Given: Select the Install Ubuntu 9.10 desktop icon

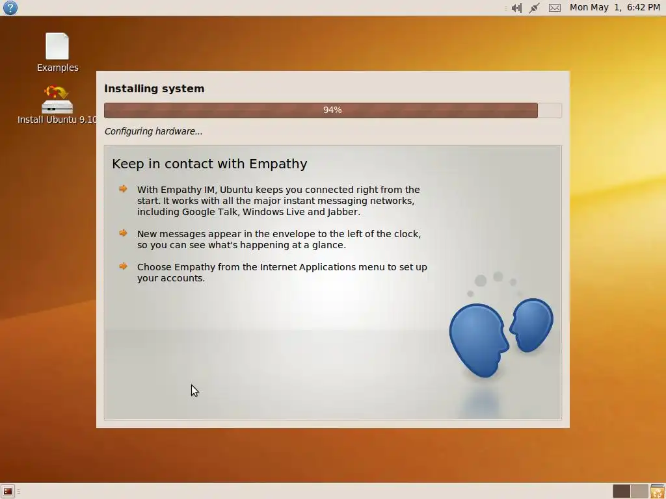Looking at the screenshot, I should click(x=57, y=105).
